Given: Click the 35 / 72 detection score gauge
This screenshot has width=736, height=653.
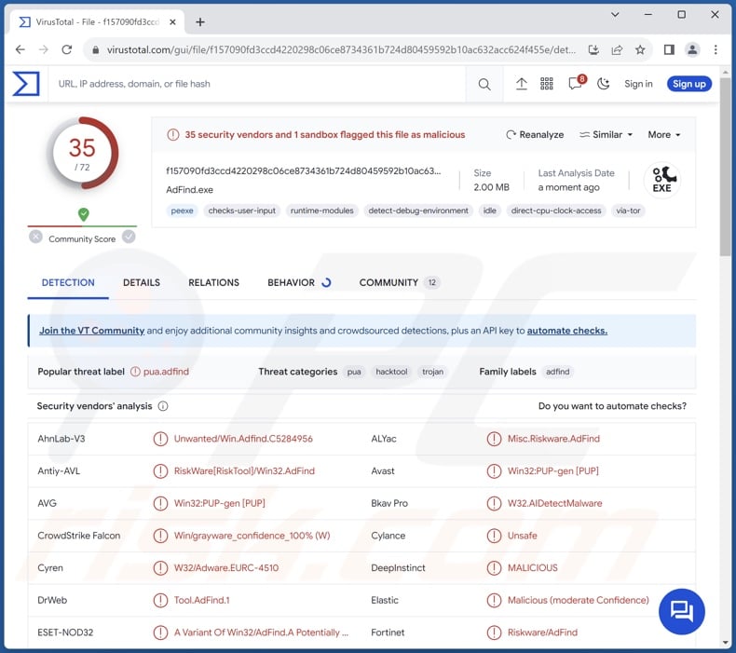Looking at the screenshot, I should [82, 153].
